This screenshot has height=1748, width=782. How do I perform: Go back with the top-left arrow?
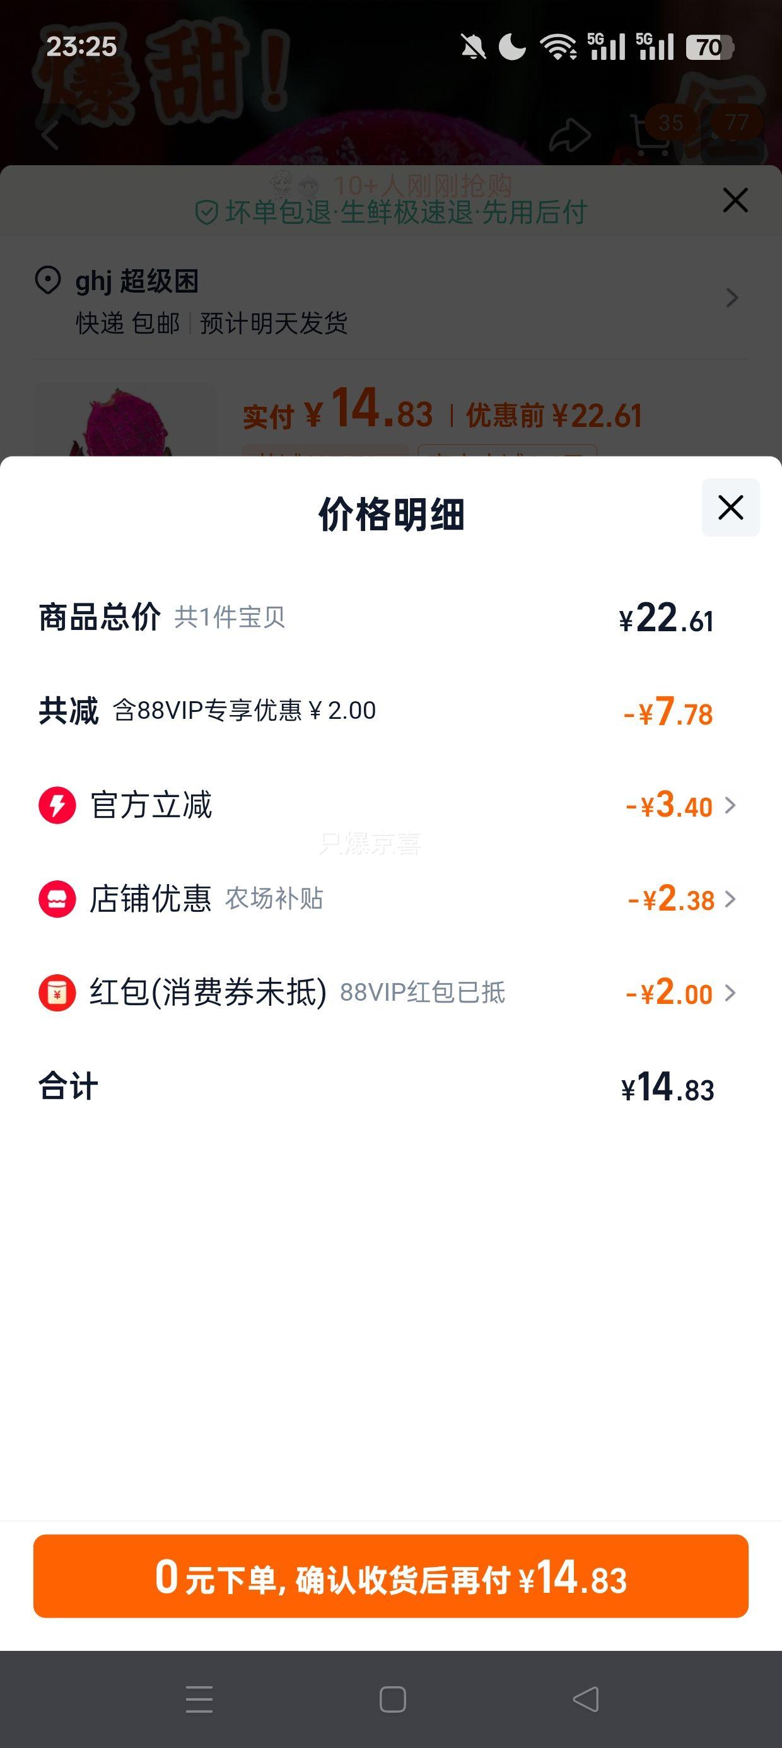pos(51,134)
